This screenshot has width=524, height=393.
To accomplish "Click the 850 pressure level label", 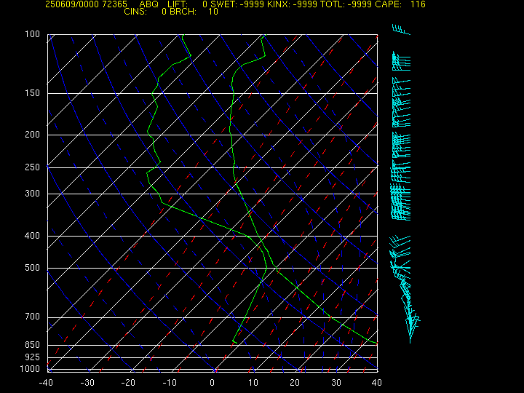I will [x=33, y=344].
